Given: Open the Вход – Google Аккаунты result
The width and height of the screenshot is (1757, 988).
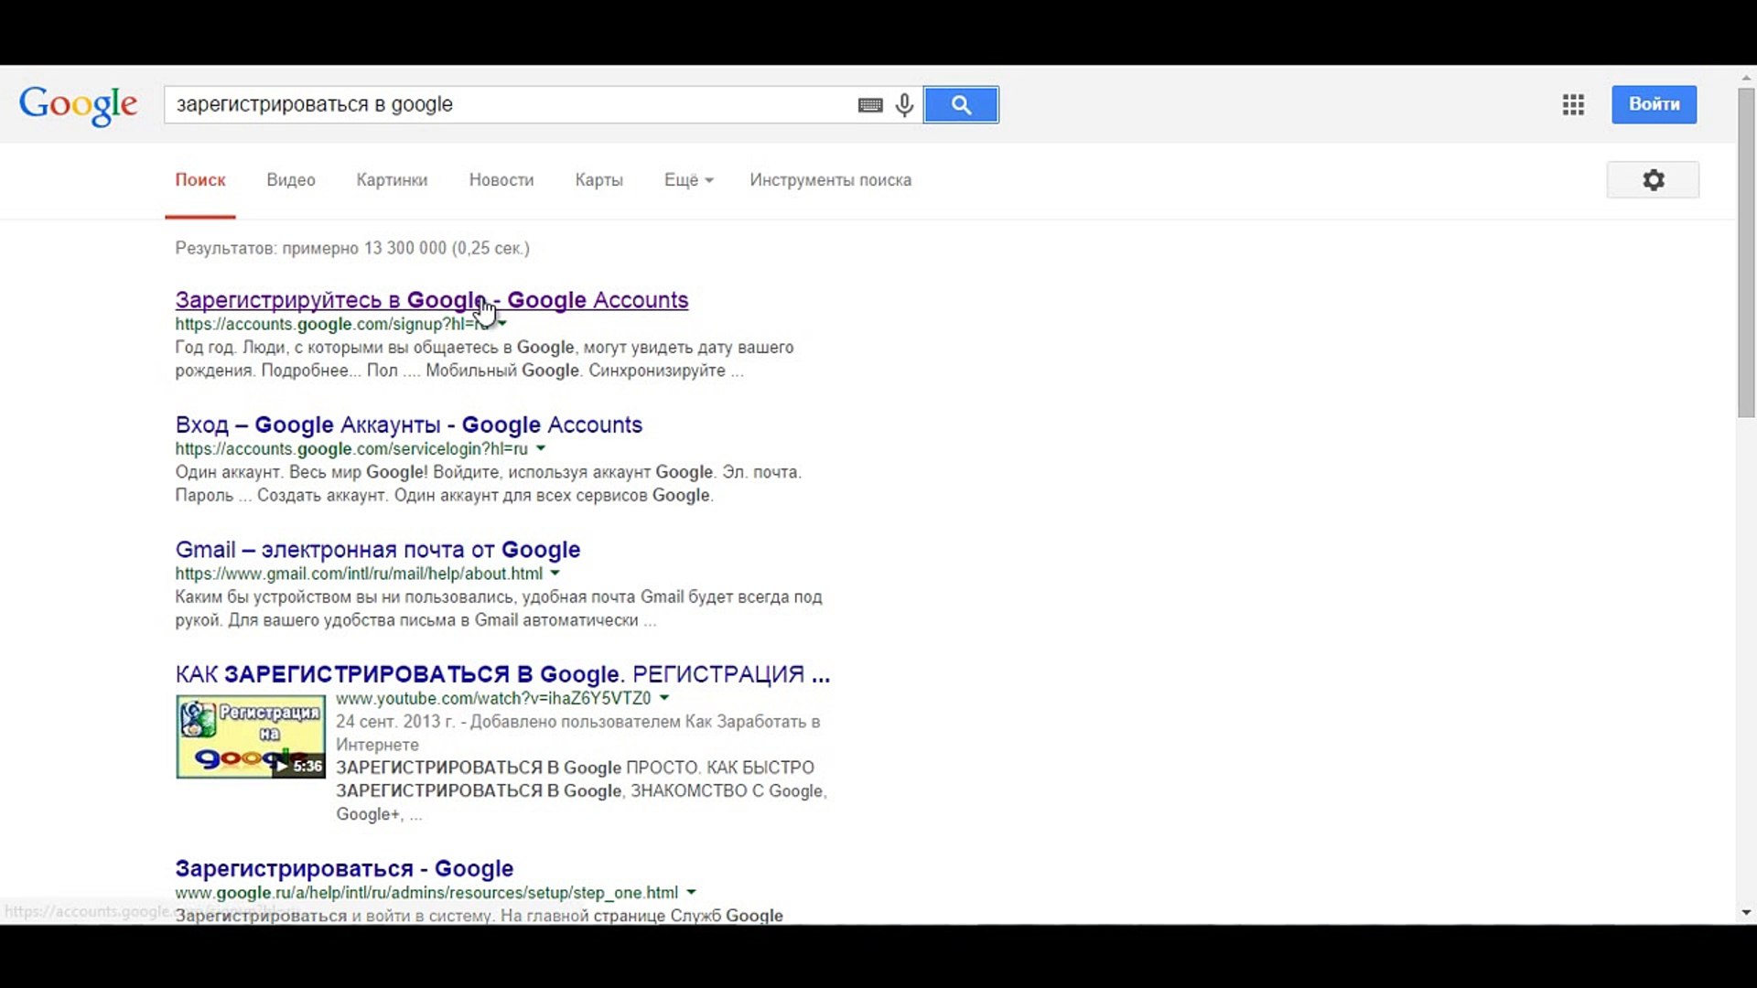Looking at the screenshot, I should pos(408,424).
